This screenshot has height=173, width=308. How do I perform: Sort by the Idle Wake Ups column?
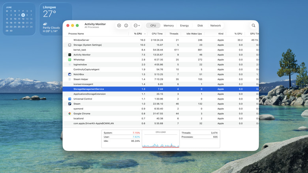(194, 34)
